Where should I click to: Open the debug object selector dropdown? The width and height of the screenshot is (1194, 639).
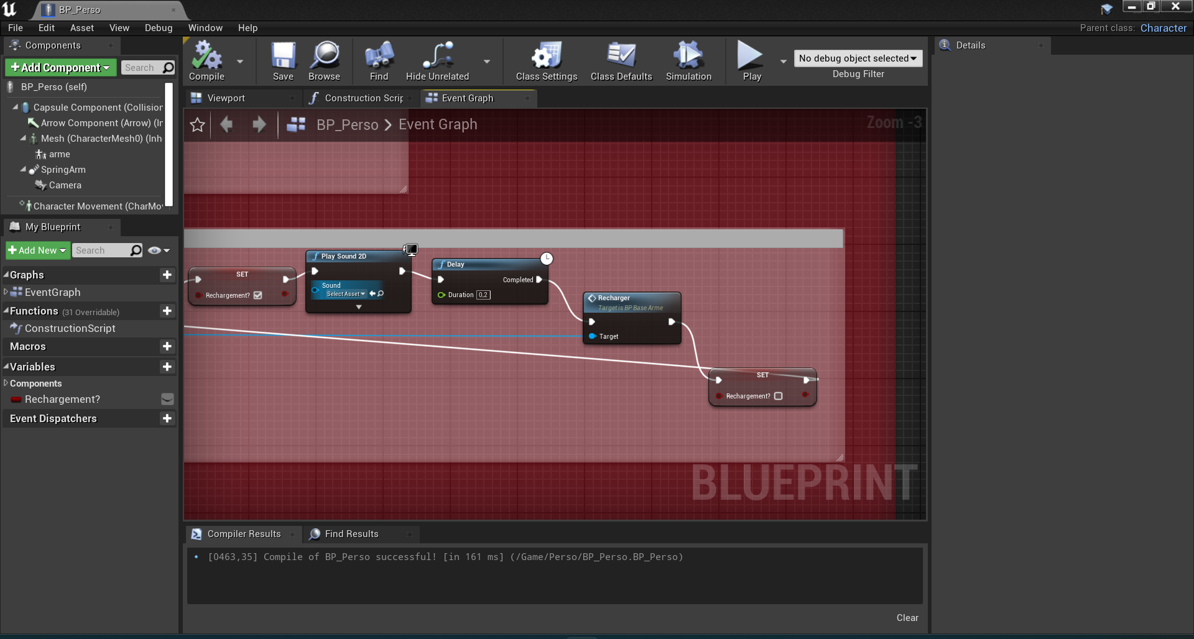[x=858, y=58]
